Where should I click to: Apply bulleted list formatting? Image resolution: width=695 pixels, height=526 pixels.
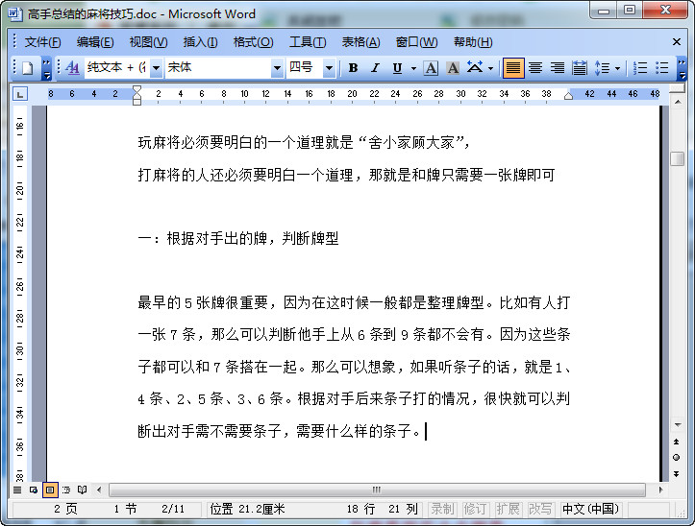pyautogui.click(x=661, y=68)
